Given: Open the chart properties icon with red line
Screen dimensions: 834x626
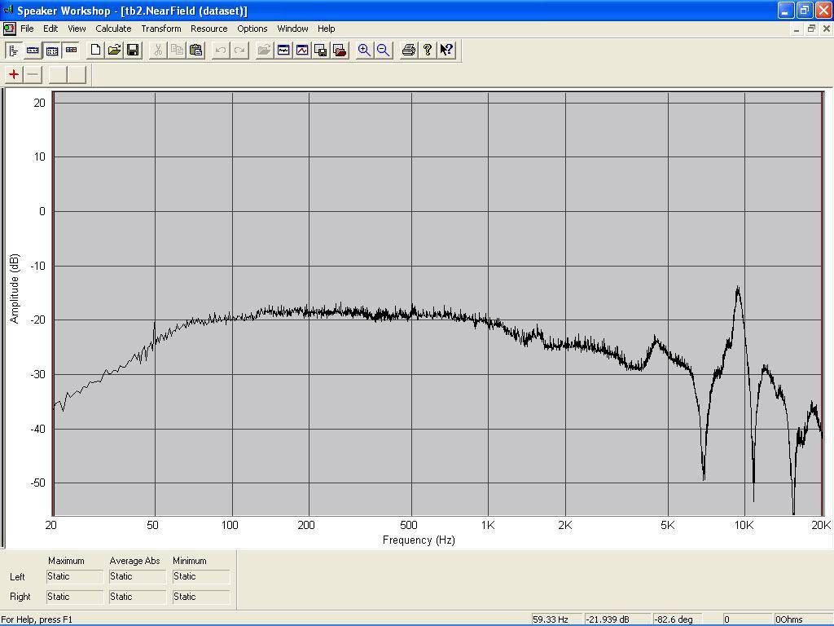Looking at the screenshot, I should click(x=302, y=51).
